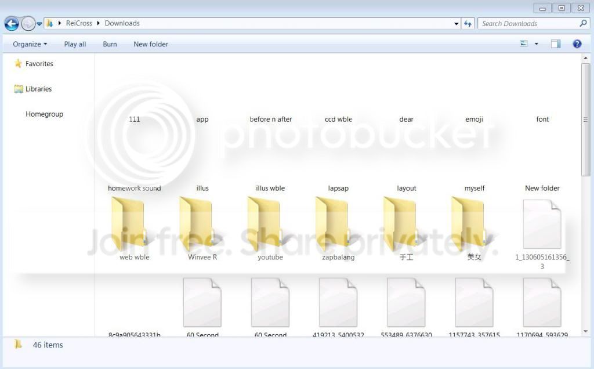Click the Burn button
Image resolution: width=594 pixels, height=369 pixels.
[110, 44]
